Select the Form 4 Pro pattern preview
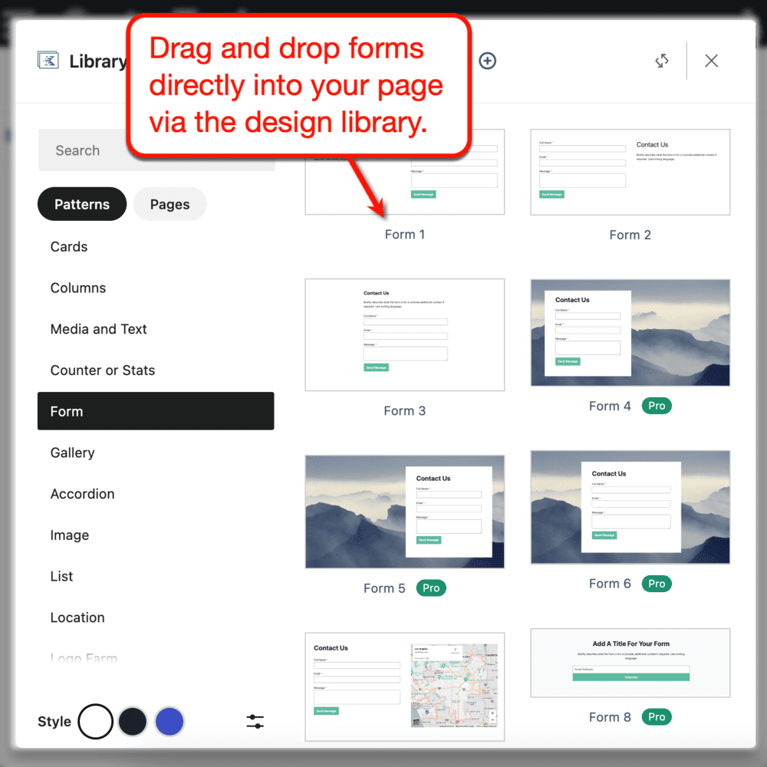Image resolution: width=767 pixels, height=767 pixels. [x=630, y=332]
